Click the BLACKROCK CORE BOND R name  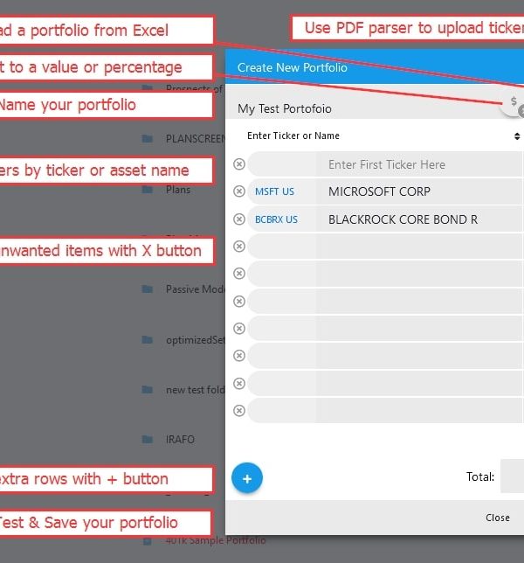(x=403, y=219)
